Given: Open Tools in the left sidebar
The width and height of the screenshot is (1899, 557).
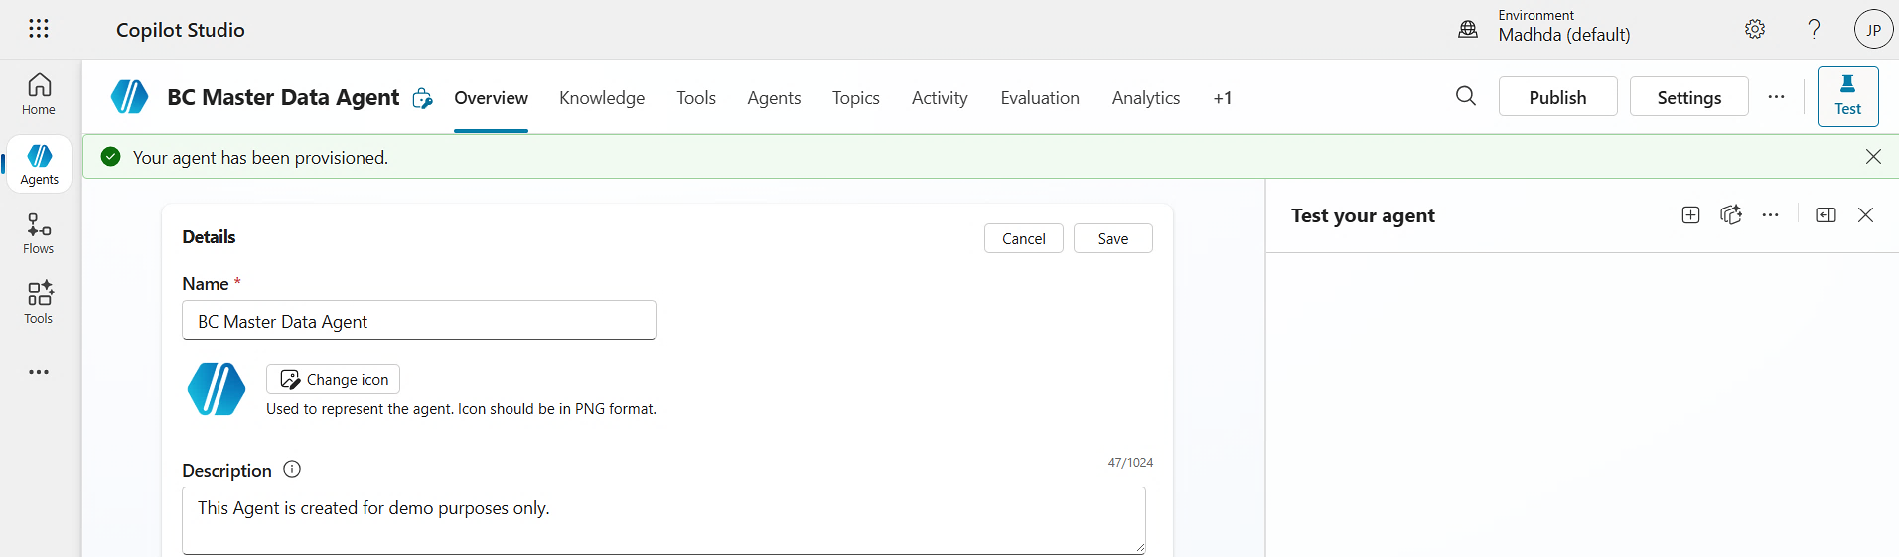Looking at the screenshot, I should (39, 303).
